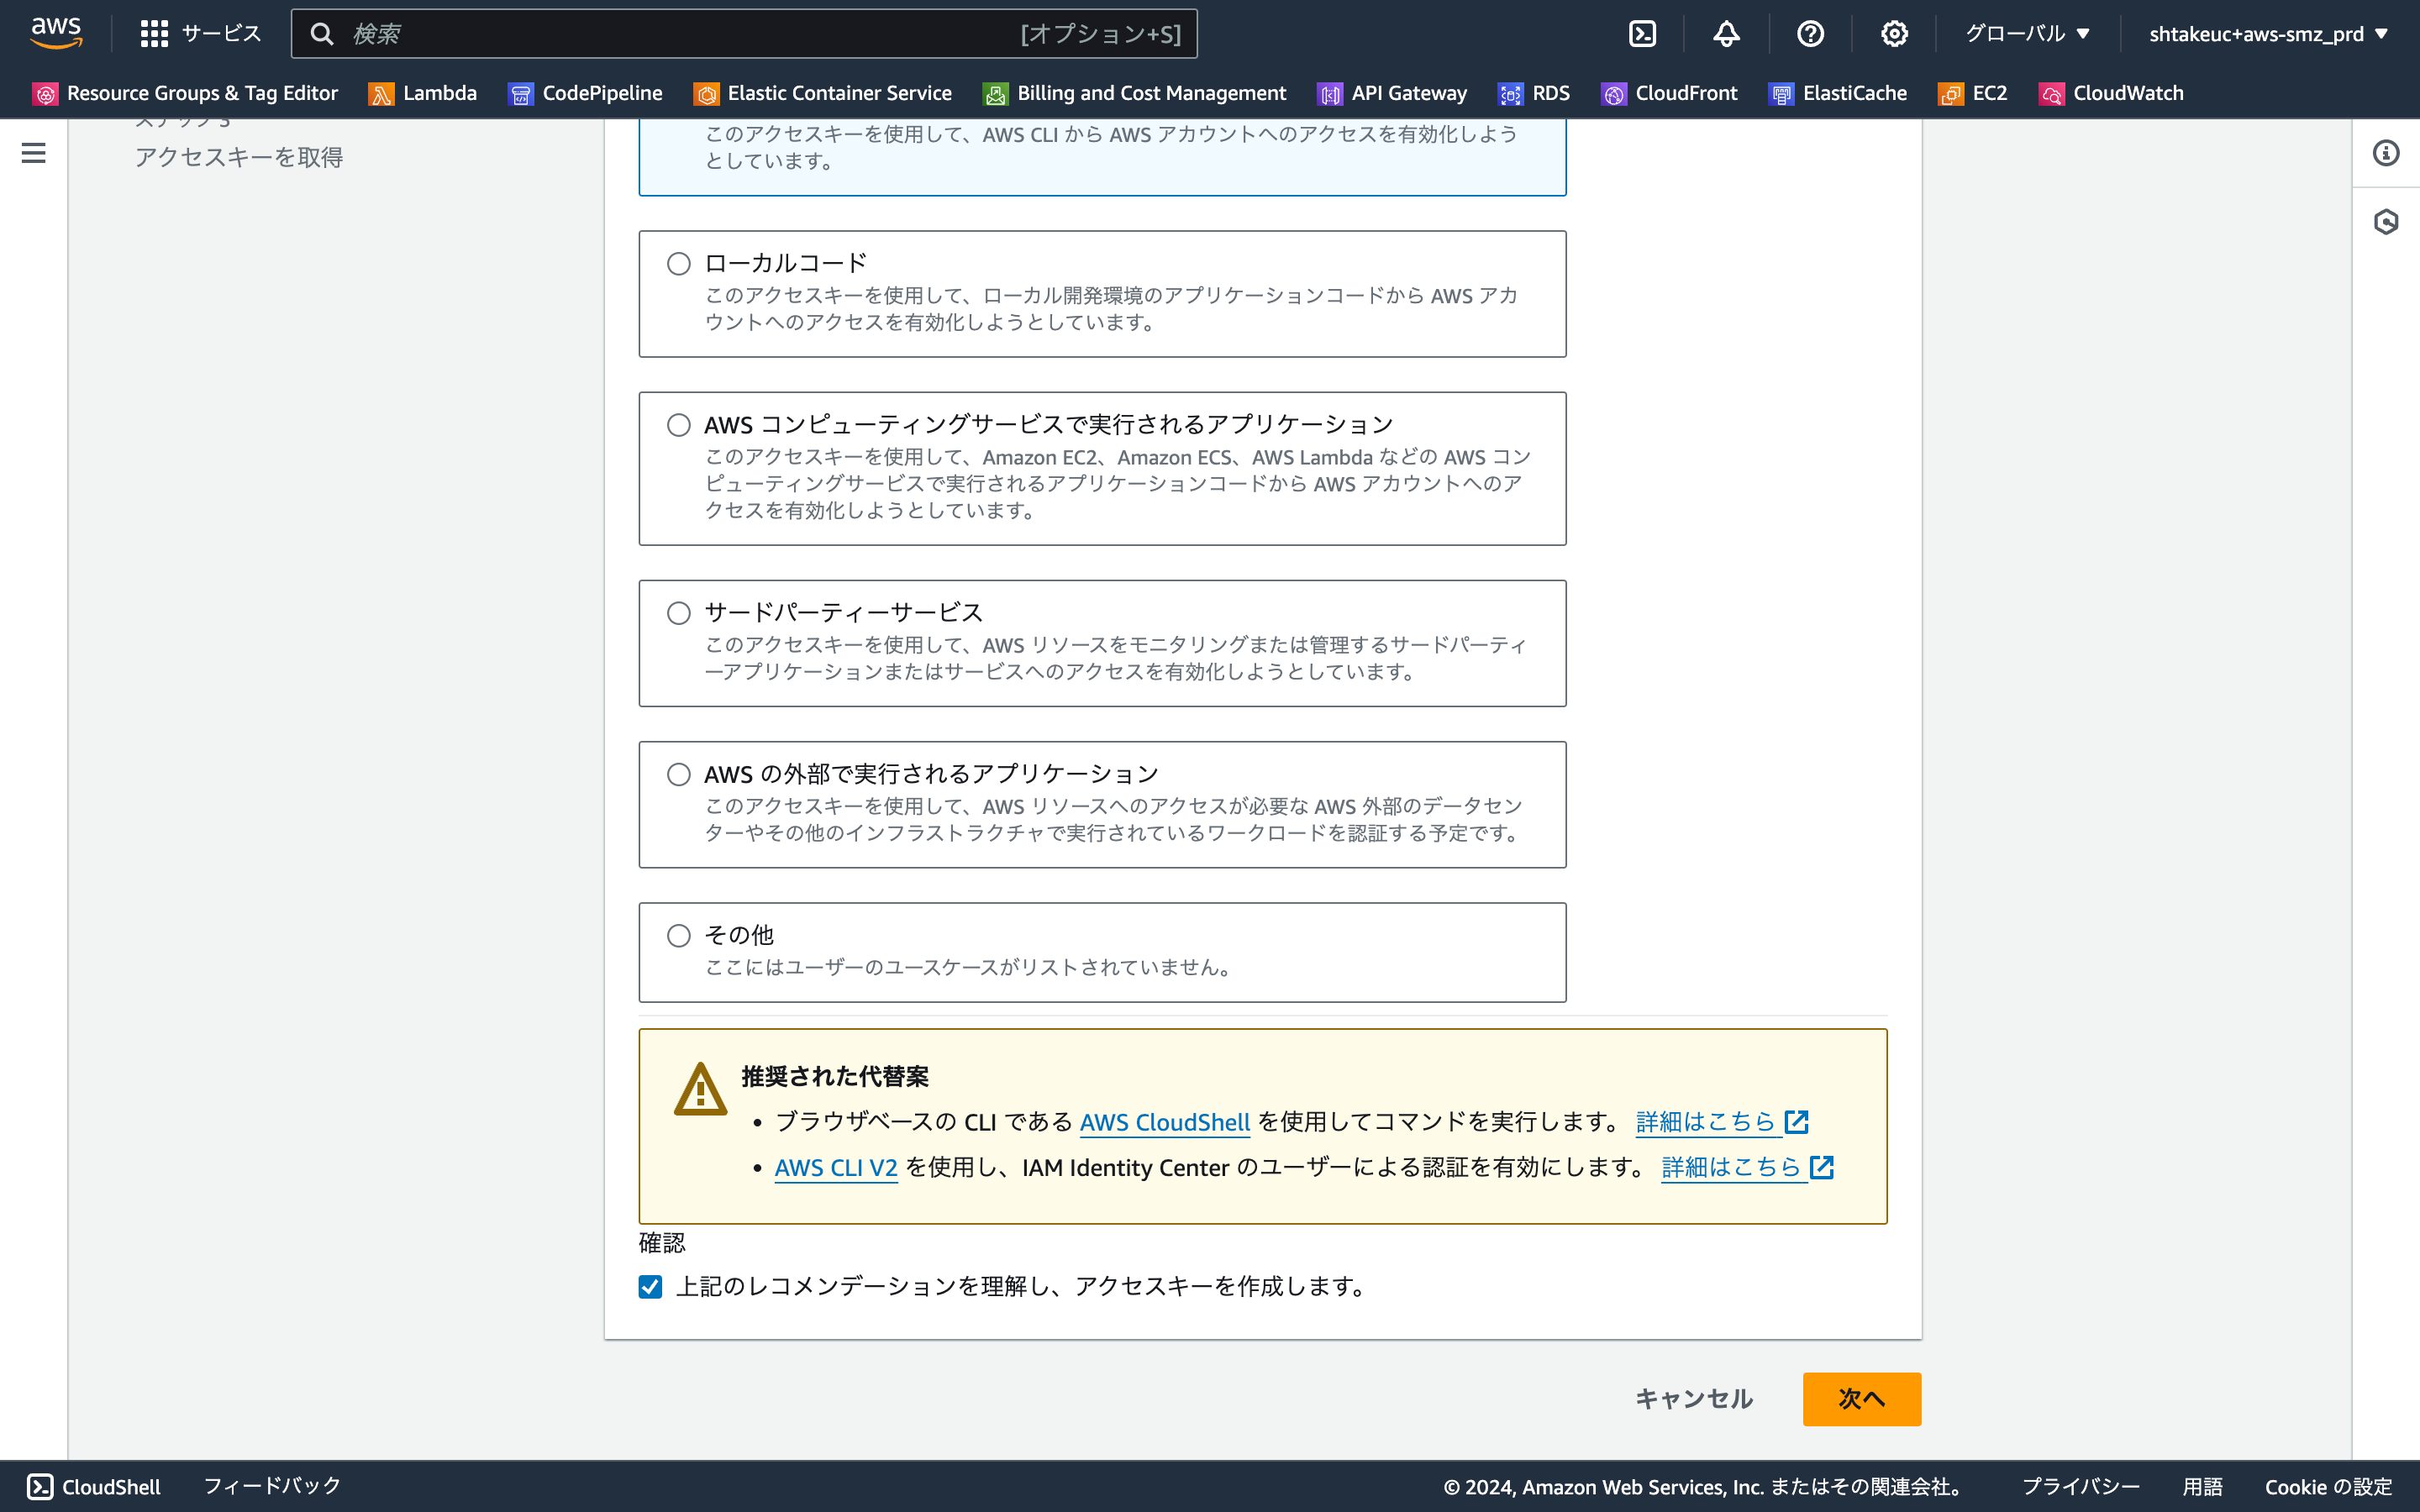Open the AWS CLI V2 link

836,1167
